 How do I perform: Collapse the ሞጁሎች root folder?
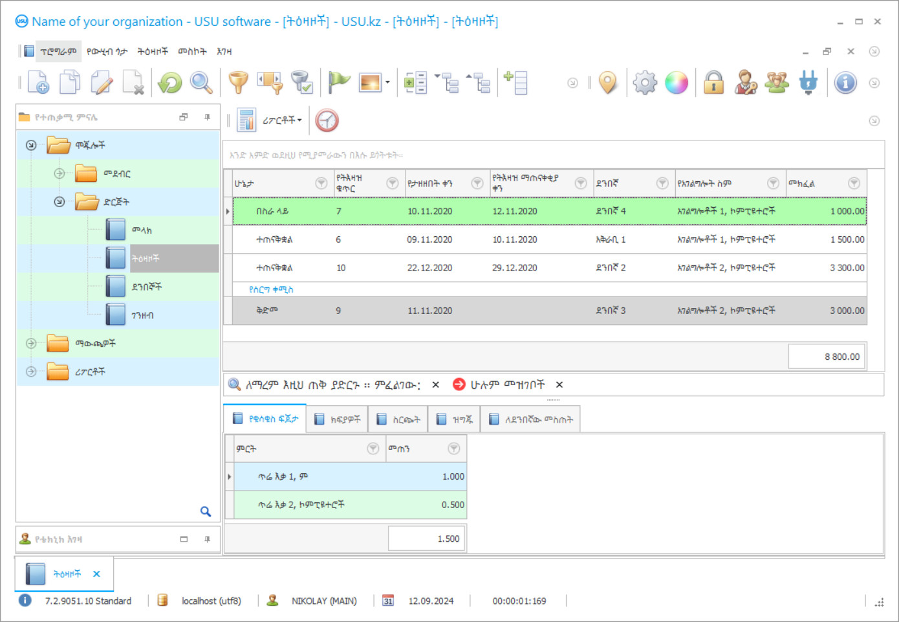[x=31, y=145]
